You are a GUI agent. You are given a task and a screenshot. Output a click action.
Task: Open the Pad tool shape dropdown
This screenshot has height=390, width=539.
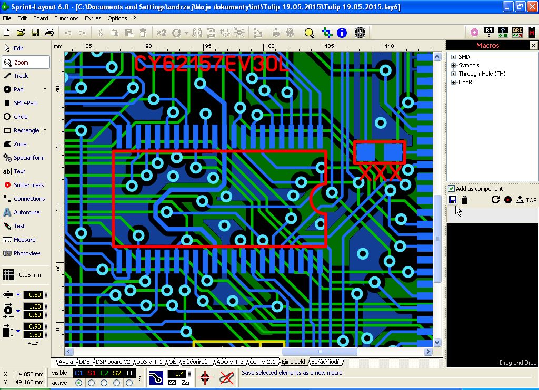(45, 89)
